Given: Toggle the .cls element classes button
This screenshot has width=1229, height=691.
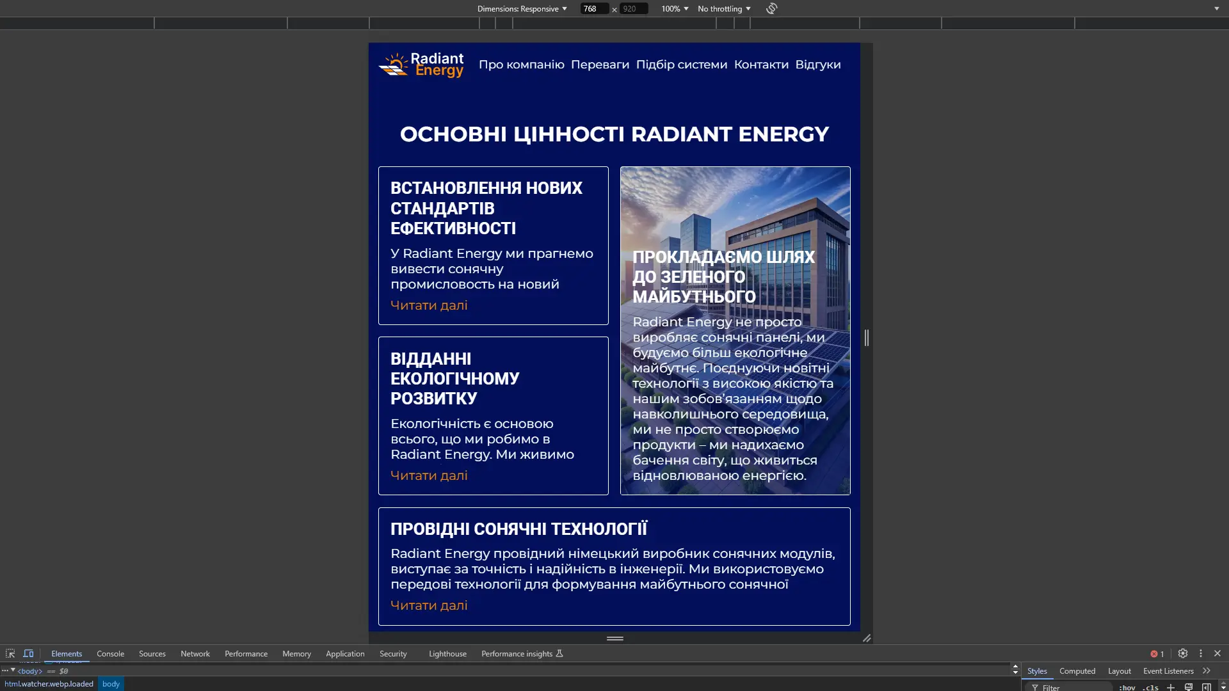Looking at the screenshot, I should point(1150,687).
